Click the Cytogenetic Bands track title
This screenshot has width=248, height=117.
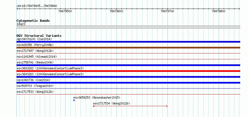coord(33,21)
